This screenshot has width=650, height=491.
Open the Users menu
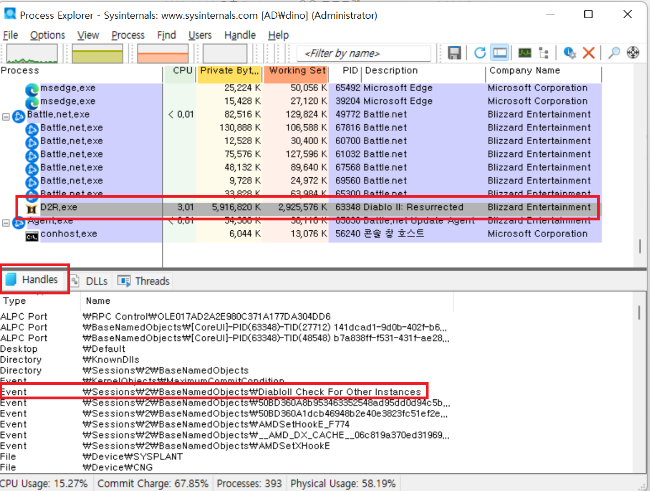coord(200,35)
